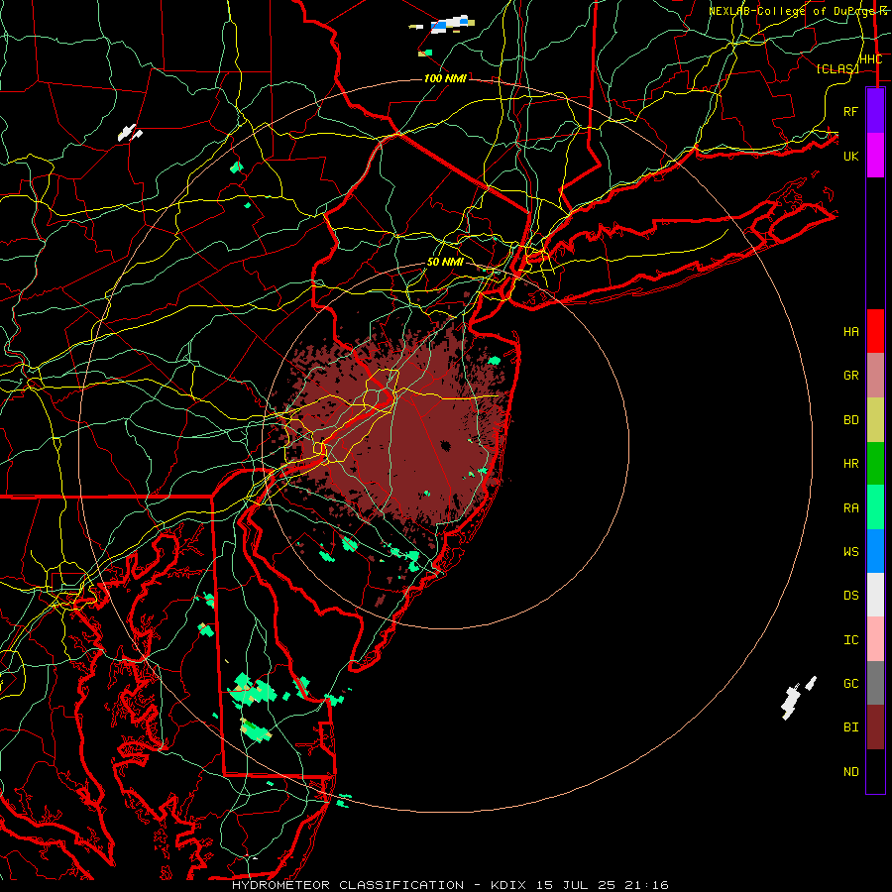The height and width of the screenshot is (892, 892).
Task: Select the HA legend label
Action: tap(850, 331)
